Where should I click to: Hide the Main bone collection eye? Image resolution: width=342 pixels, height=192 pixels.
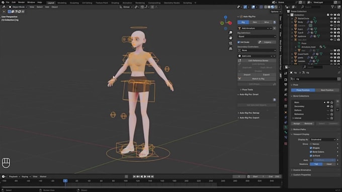(x=328, y=102)
